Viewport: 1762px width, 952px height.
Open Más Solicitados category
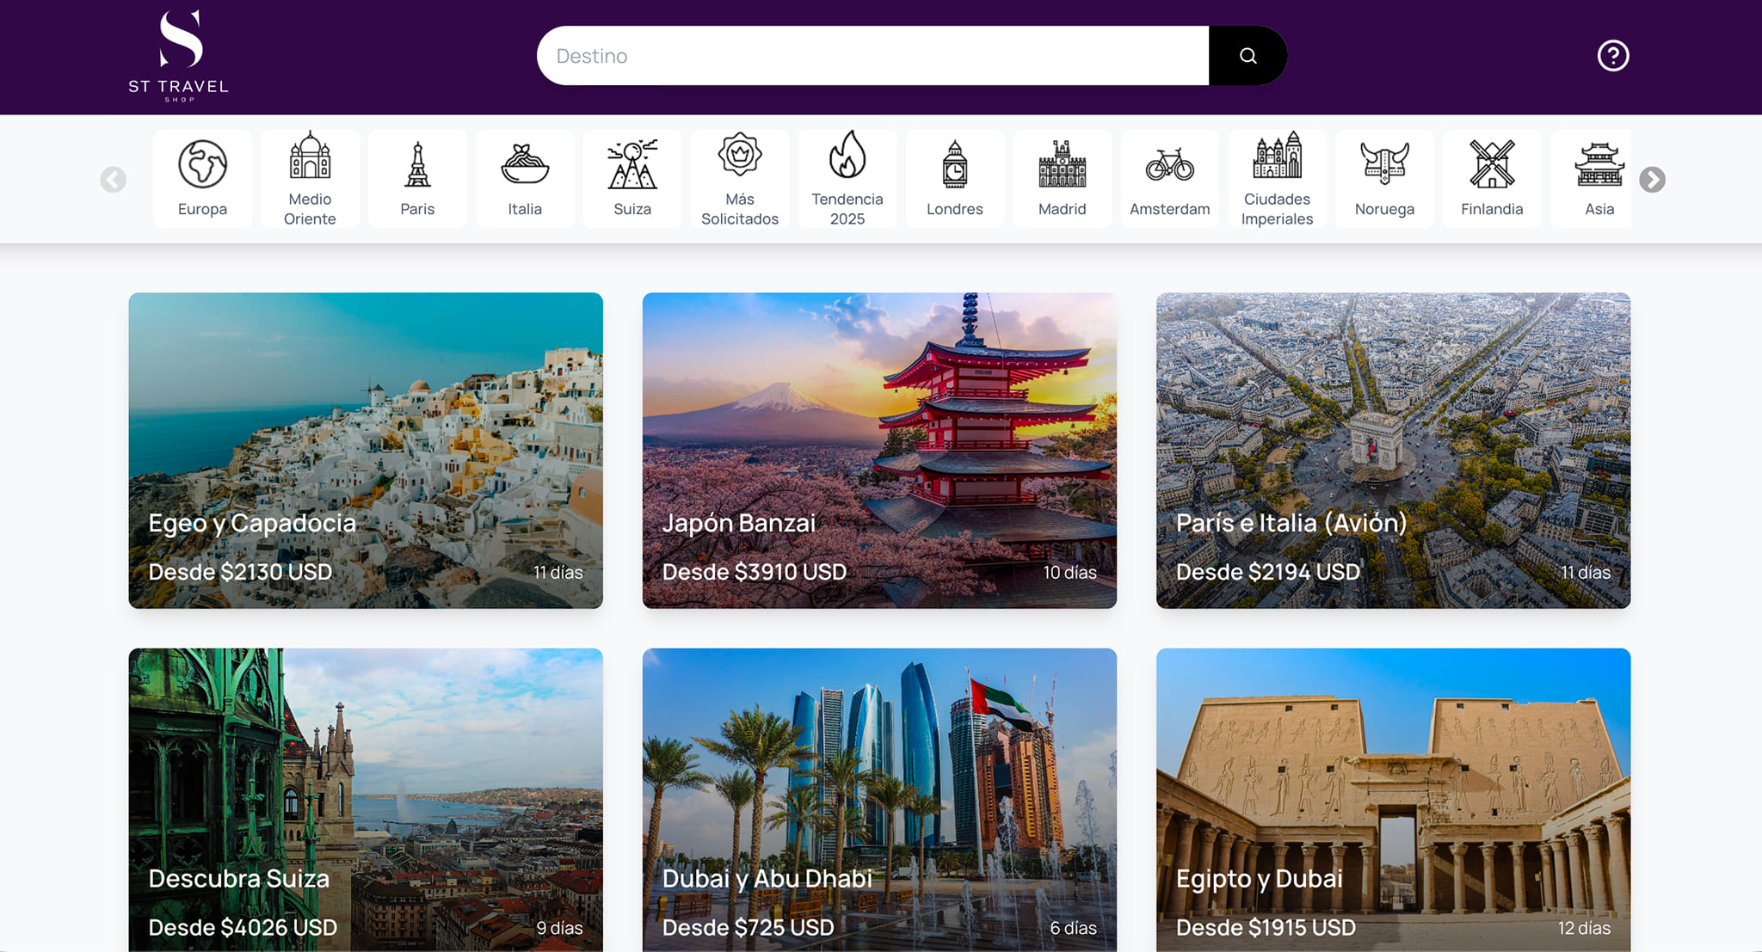(740, 179)
